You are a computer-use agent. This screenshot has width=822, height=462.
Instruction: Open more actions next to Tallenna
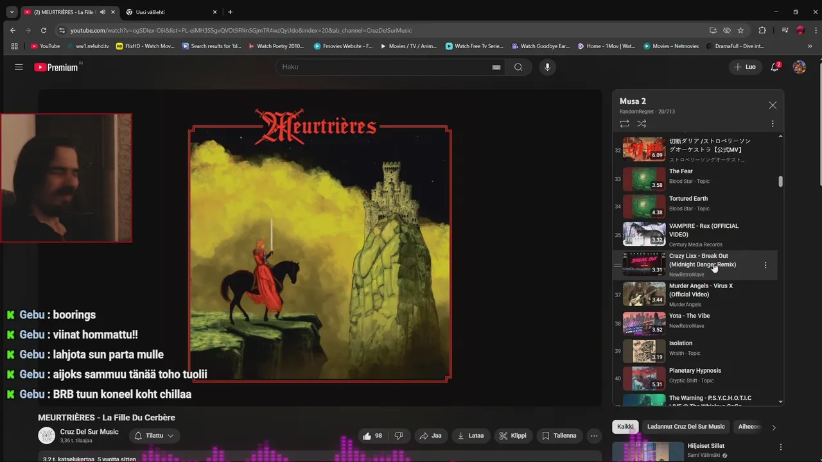coord(594,436)
